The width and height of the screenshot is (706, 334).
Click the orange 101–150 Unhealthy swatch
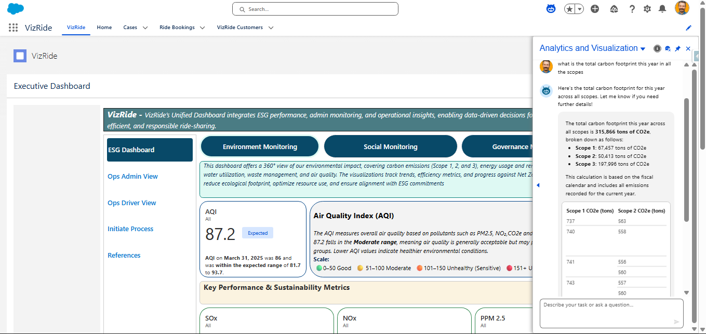[419, 269]
